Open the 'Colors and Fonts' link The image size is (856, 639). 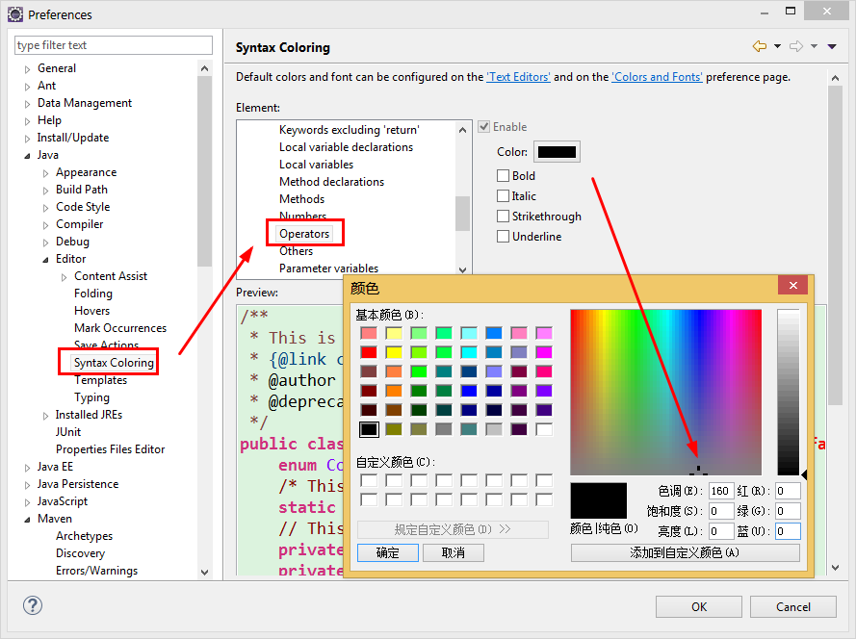pos(657,77)
